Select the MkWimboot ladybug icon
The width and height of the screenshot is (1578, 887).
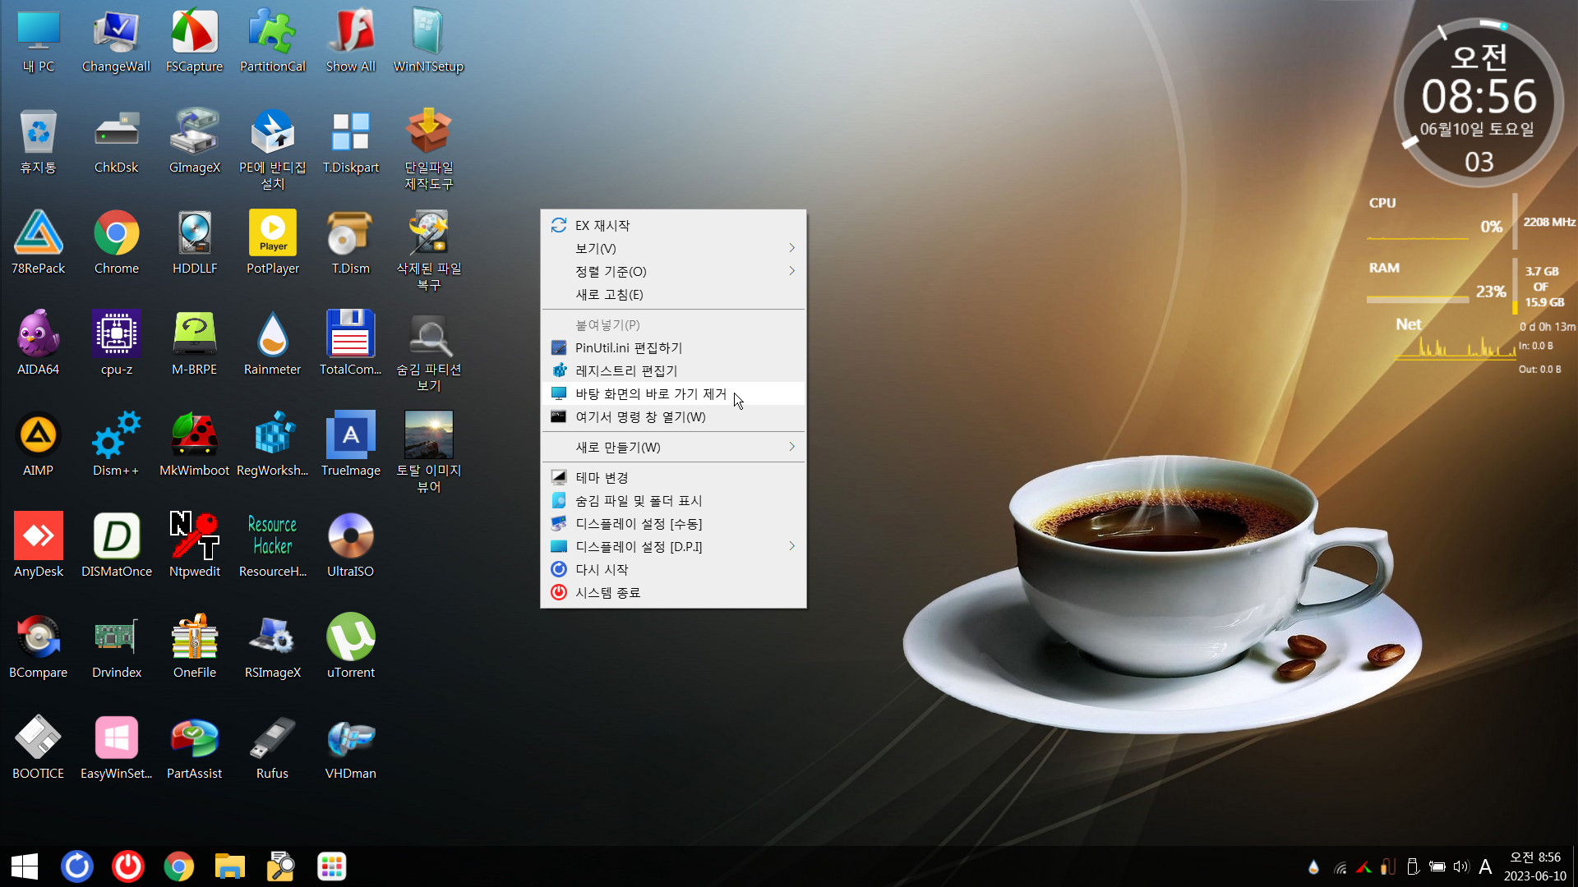tap(194, 445)
